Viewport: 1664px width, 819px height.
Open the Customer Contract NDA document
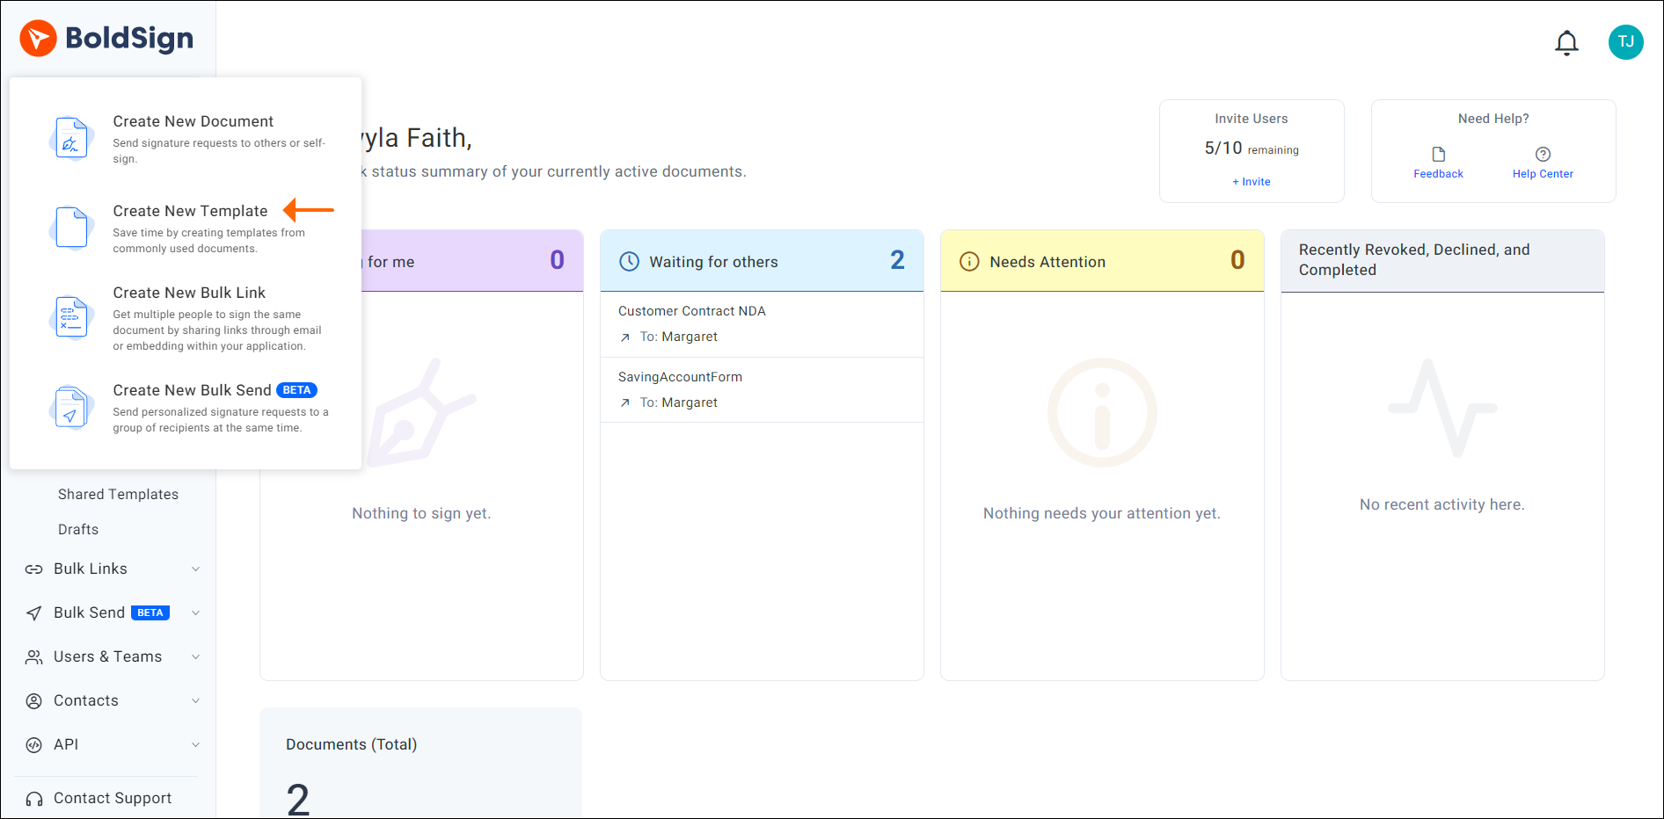pos(692,311)
